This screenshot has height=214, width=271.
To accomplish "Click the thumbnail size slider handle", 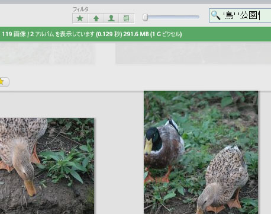I will point(145,17).
